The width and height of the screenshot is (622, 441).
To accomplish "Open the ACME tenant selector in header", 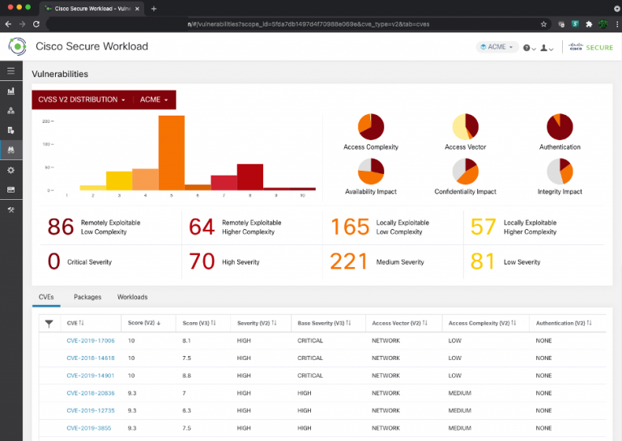I will (x=496, y=47).
